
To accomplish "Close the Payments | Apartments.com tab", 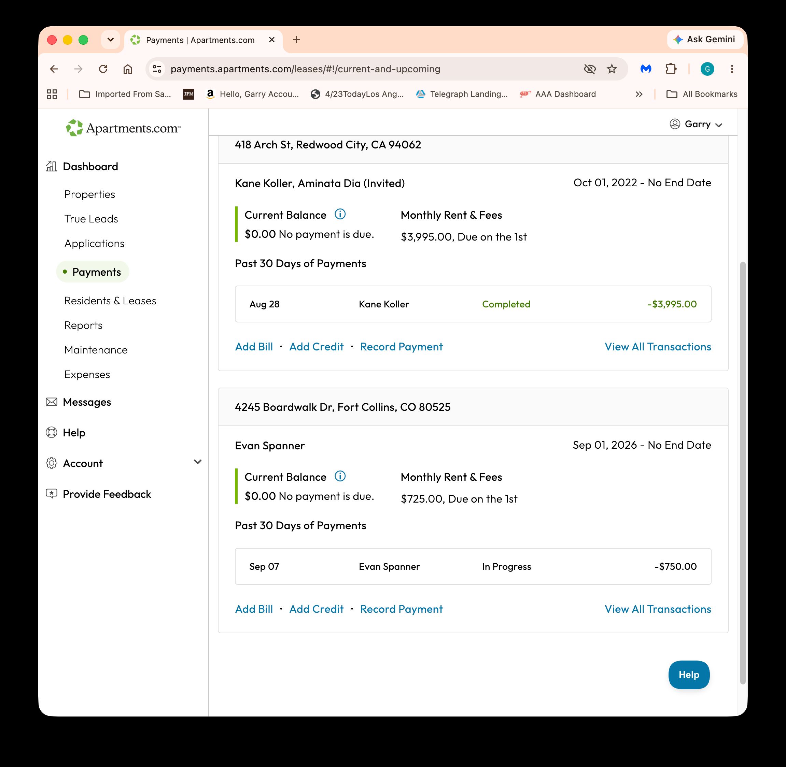I will coord(272,40).
